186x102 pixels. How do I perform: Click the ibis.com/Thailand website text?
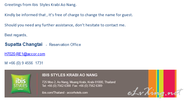(x=53, y=93)
